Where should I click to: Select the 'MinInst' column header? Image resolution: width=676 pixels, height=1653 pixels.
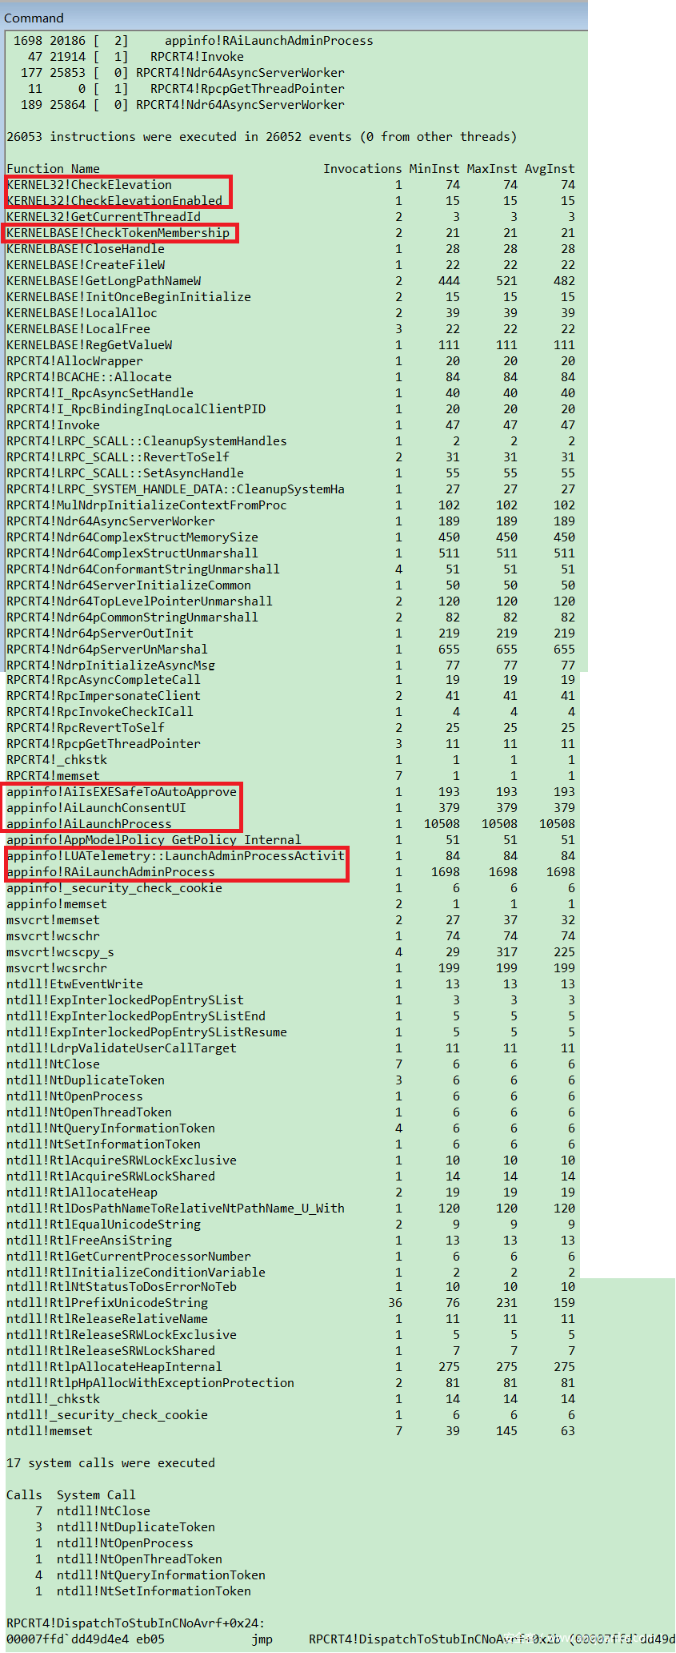click(x=434, y=168)
